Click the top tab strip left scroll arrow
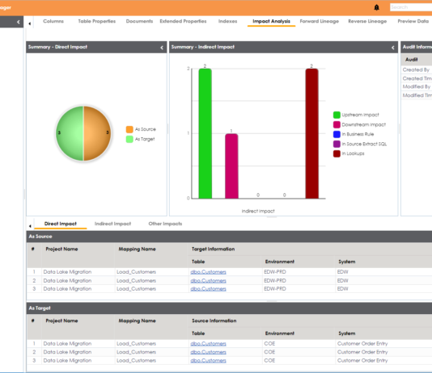432x373 pixels. click(x=29, y=23)
